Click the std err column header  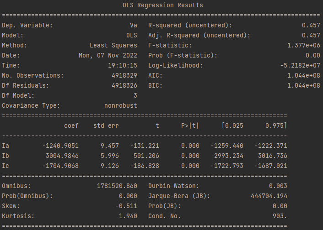click(106, 125)
